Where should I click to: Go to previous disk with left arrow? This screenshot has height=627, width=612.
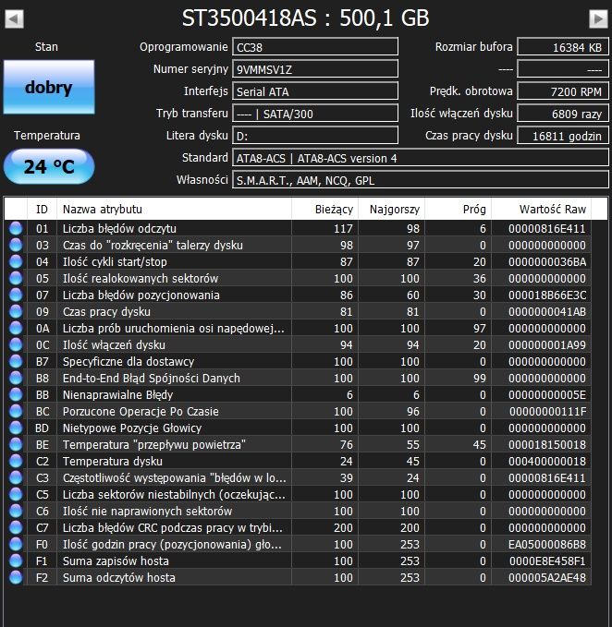pyautogui.click(x=14, y=18)
